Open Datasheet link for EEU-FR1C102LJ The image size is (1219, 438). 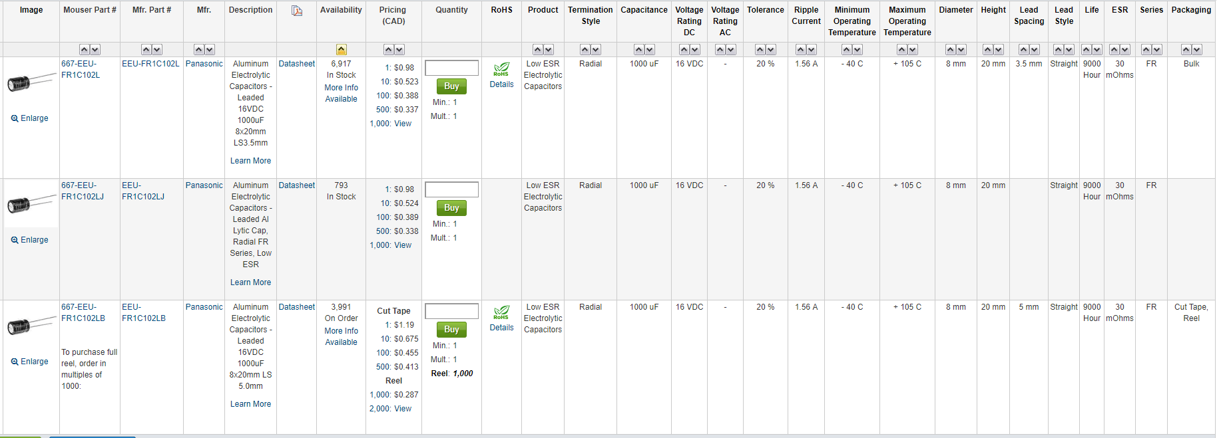point(297,185)
